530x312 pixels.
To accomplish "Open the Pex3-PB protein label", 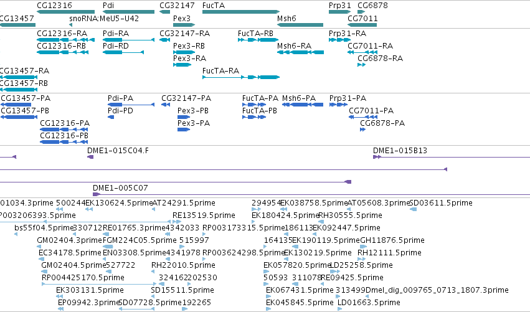I will (193, 110).
